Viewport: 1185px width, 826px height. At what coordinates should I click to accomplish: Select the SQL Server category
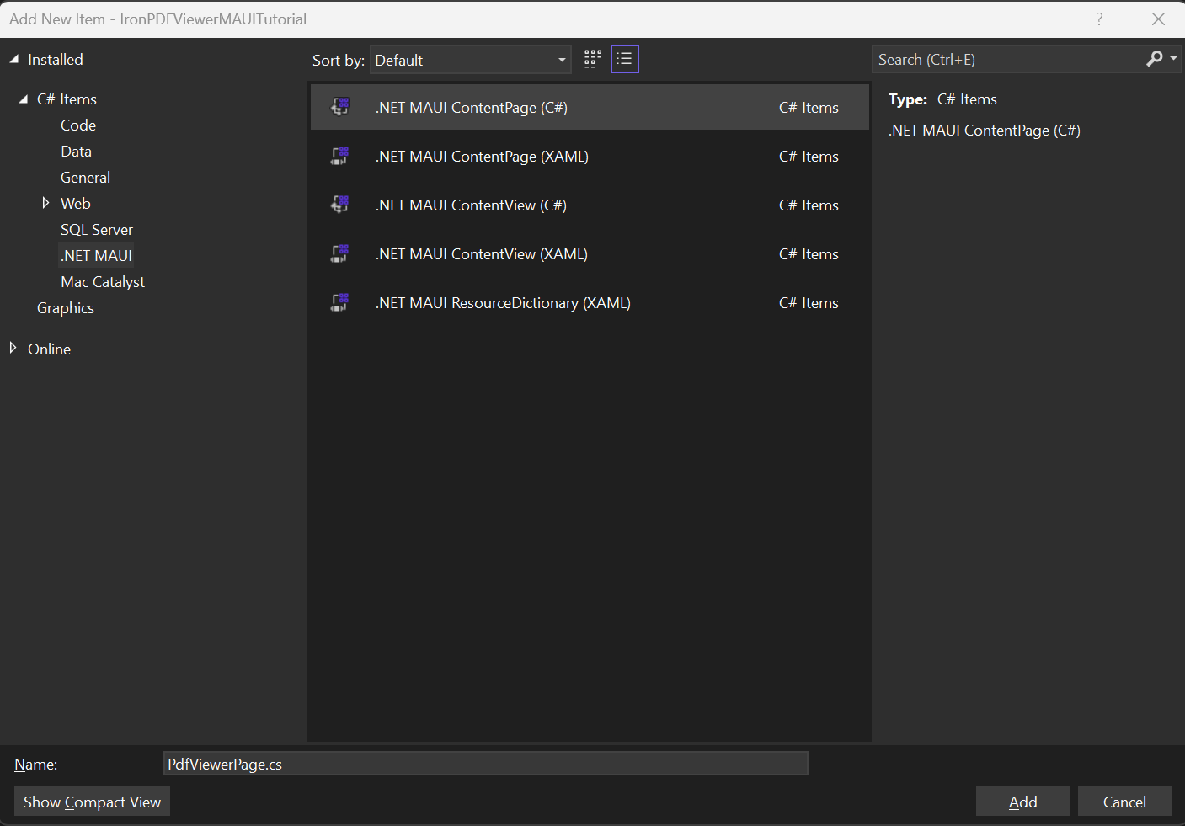pyautogui.click(x=97, y=230)
